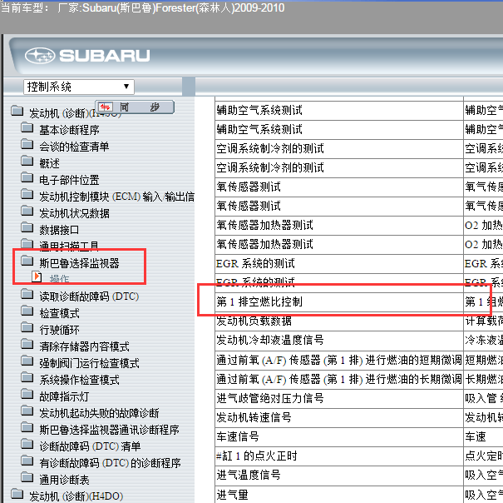Viewport: 503px width, 503px height.
Task: Open the 会谈的检查清单 tree item
Action: (x=74, y=147)
